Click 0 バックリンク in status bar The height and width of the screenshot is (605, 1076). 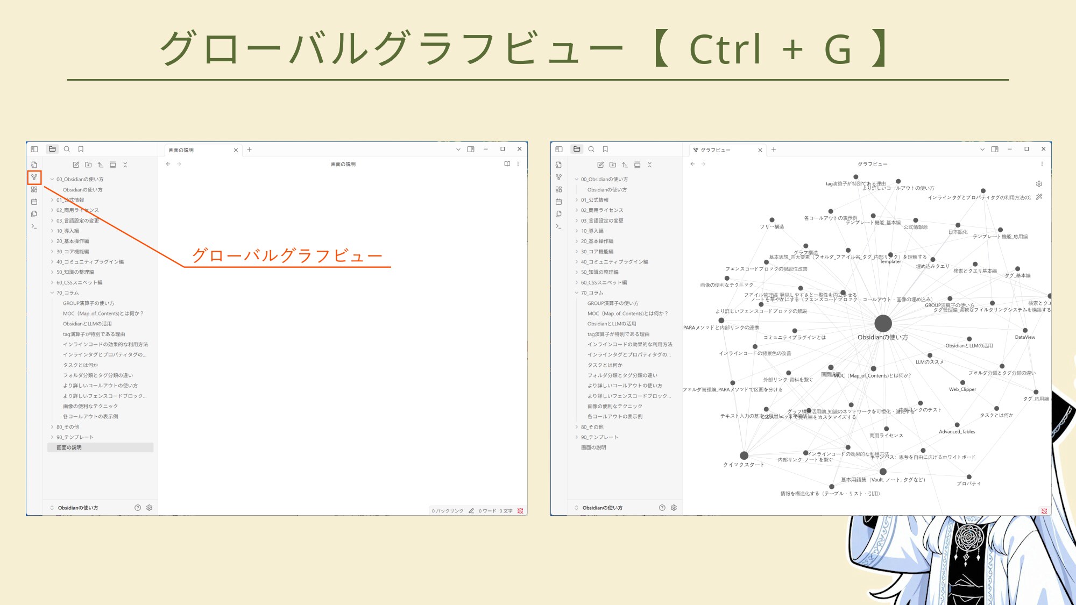tap(447, 511)
